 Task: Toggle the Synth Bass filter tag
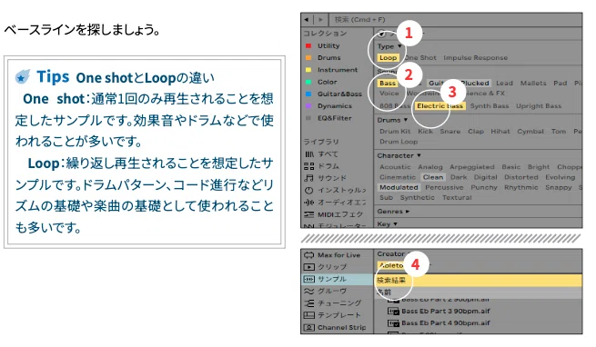point(490,106)
